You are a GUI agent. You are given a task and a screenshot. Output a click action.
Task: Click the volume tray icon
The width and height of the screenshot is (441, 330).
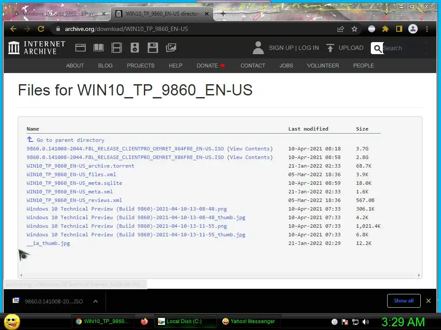tap(366, 322)
